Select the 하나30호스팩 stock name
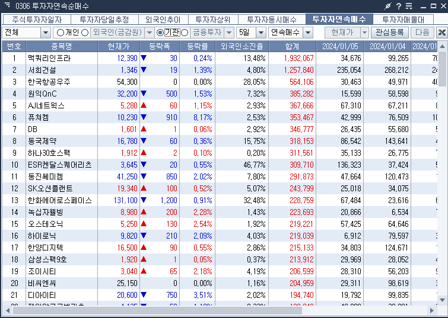 [49, 153]
